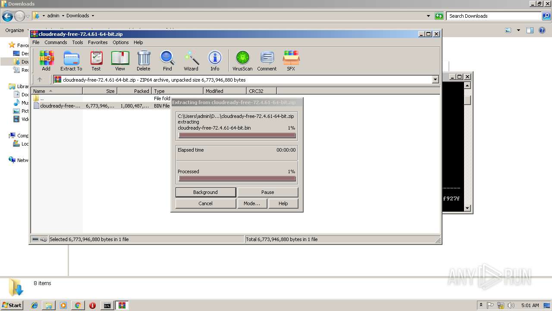This screenshot has height=311, width=552.
Task: Go up one folder level arrow
Action: pos(40,79)
